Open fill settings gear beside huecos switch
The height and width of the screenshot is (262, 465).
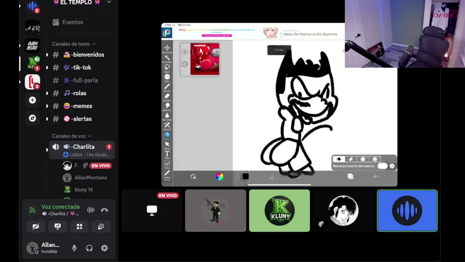(x=392, y=166)
